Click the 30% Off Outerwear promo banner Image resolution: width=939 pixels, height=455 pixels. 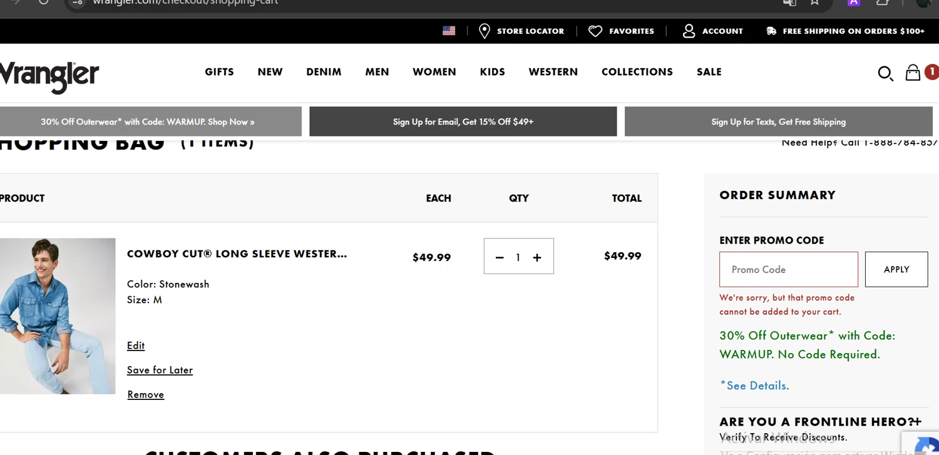click(x=150, y=121)
